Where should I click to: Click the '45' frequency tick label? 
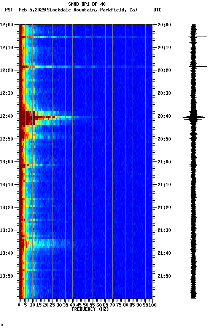[x=79, y=305]
